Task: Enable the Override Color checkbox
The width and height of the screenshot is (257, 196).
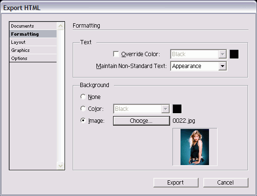Action: click(116, 54)
